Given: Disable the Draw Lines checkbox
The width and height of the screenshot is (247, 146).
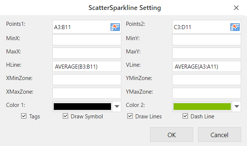Looking at the screenshot, I should click(130, 116).
